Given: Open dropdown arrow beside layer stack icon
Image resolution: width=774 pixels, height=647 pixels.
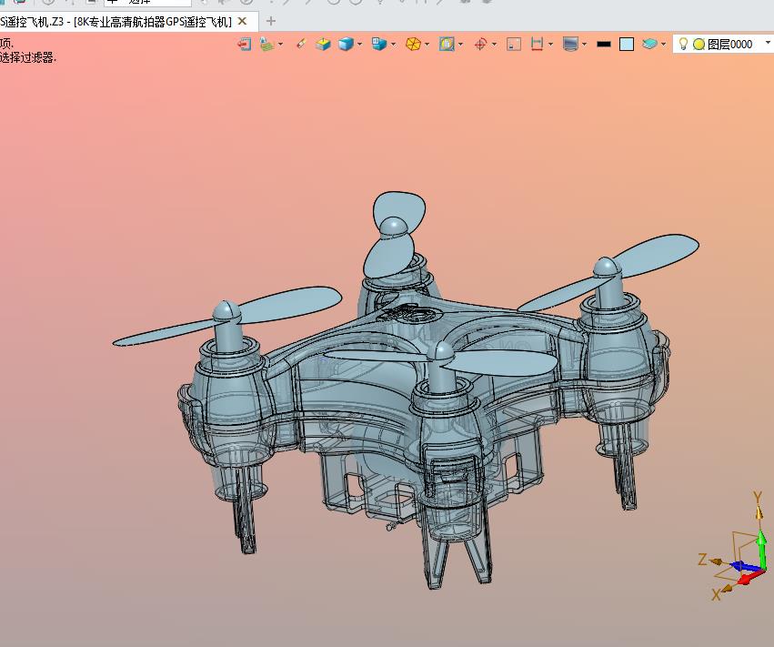Looking at the screenshot, I should pyautogui.click(x=663, y=45).
